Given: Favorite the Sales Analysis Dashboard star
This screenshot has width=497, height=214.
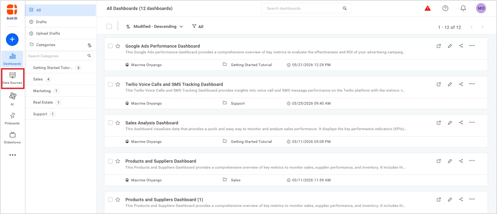Looking at the screenshot, I should (x=118, y=123).
